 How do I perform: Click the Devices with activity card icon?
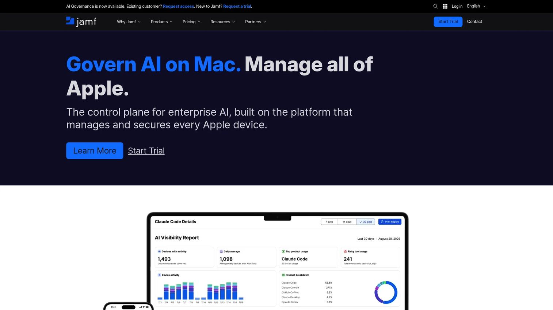(x=159, y=251)
